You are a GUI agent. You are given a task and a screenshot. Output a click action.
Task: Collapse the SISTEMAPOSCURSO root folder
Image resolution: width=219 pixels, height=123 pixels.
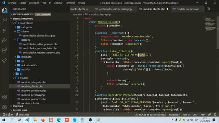pyautogui.click(x=23, y=19)
